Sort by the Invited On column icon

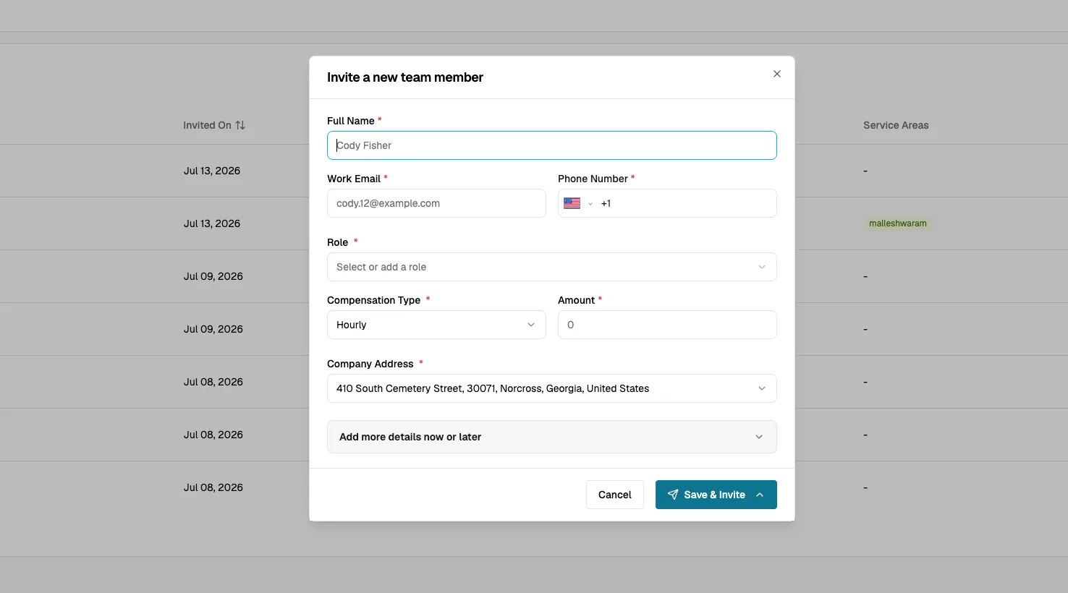(x=240, y=125)
